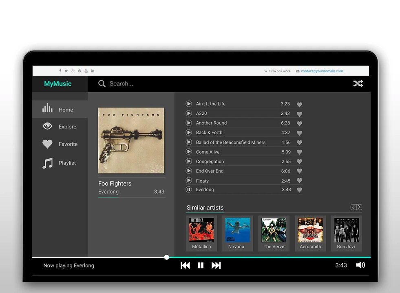Open the Metallica artist card
400x293 pixels.
point(201,234)
